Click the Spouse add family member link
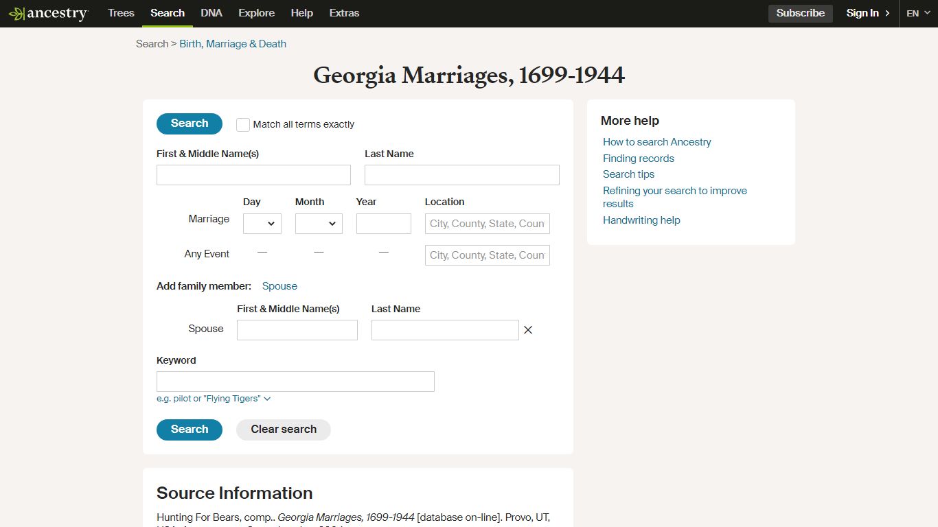Viewport: 938px width, 527px height. tap(279, 286)
